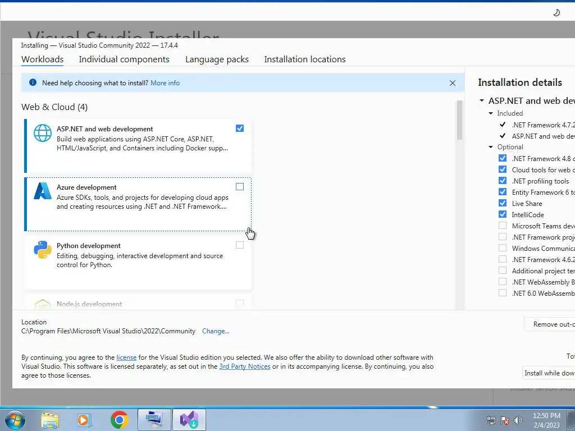575x431 pixels.
Task: Switch to Installation locations tab
Action: click(305, 59)
